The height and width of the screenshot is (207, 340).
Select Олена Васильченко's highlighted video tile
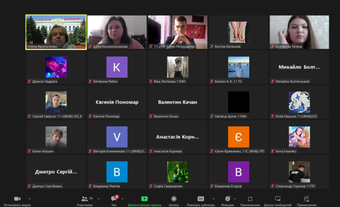[x=56, y=32]
